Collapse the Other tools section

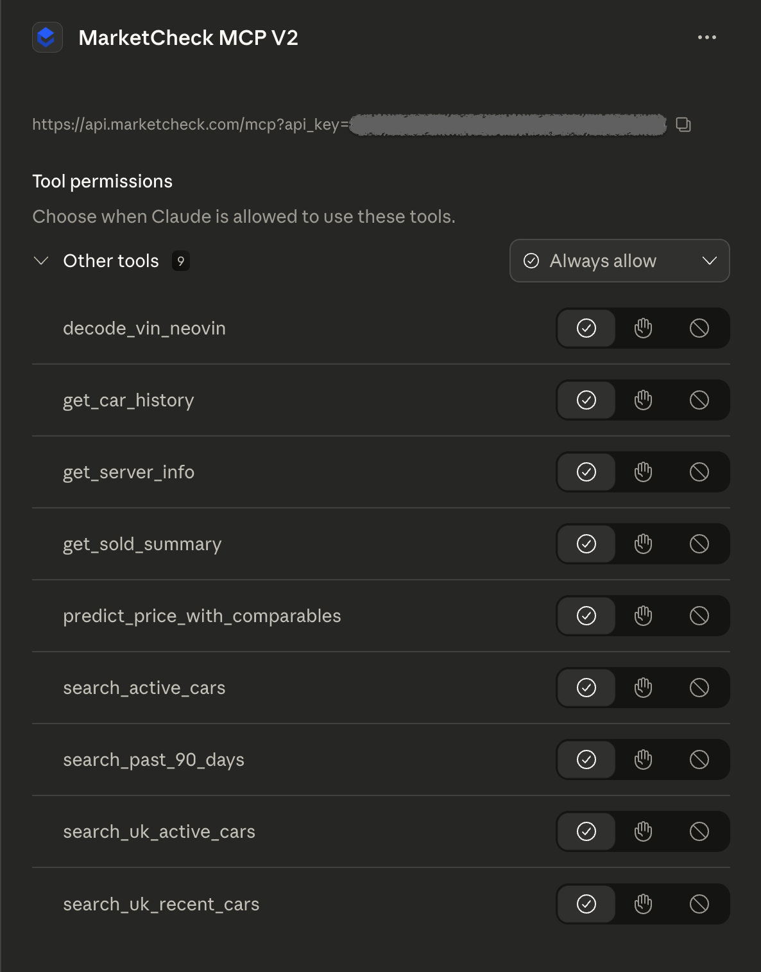click(41, 261)
